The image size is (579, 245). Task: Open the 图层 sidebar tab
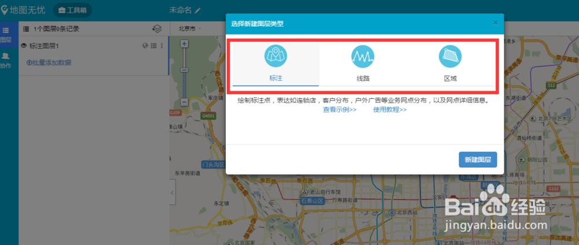point(6,35)
